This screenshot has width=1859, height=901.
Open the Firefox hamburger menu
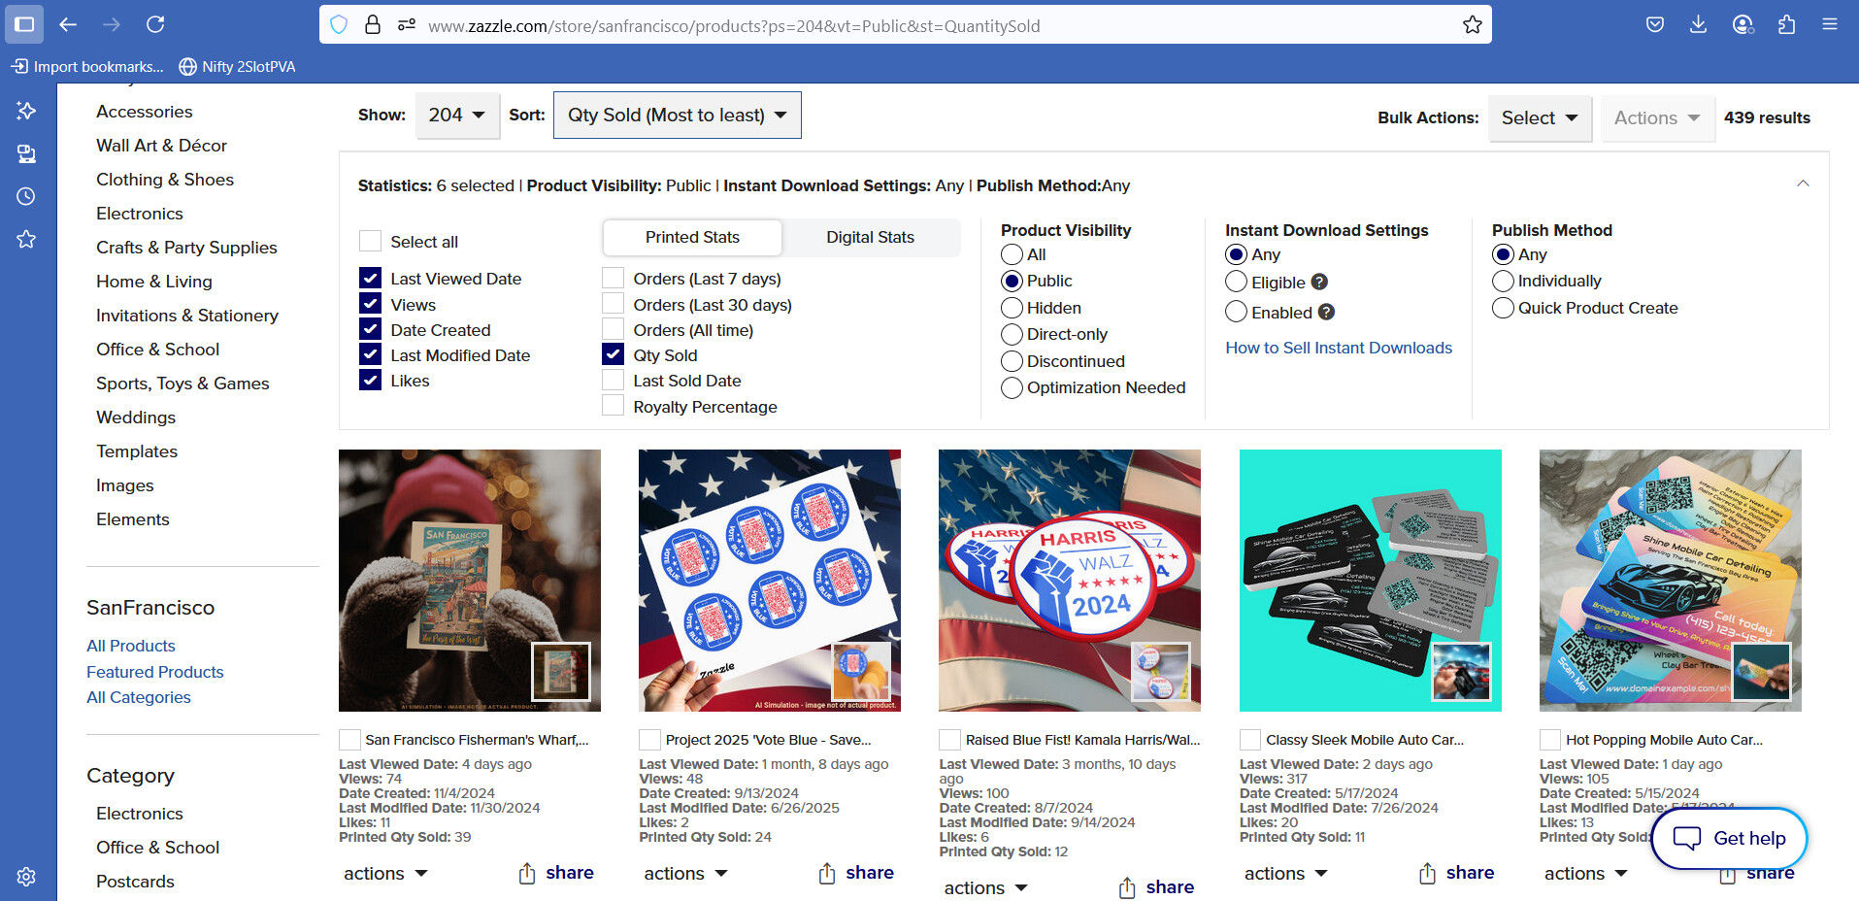coord(1830,24)
